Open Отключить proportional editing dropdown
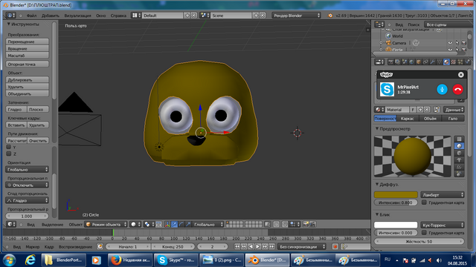 click(27, 185)
